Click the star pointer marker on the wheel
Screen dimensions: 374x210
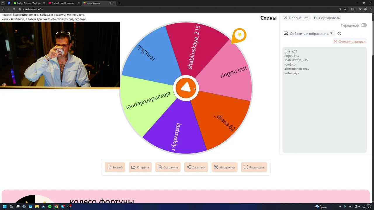point(239,36)
